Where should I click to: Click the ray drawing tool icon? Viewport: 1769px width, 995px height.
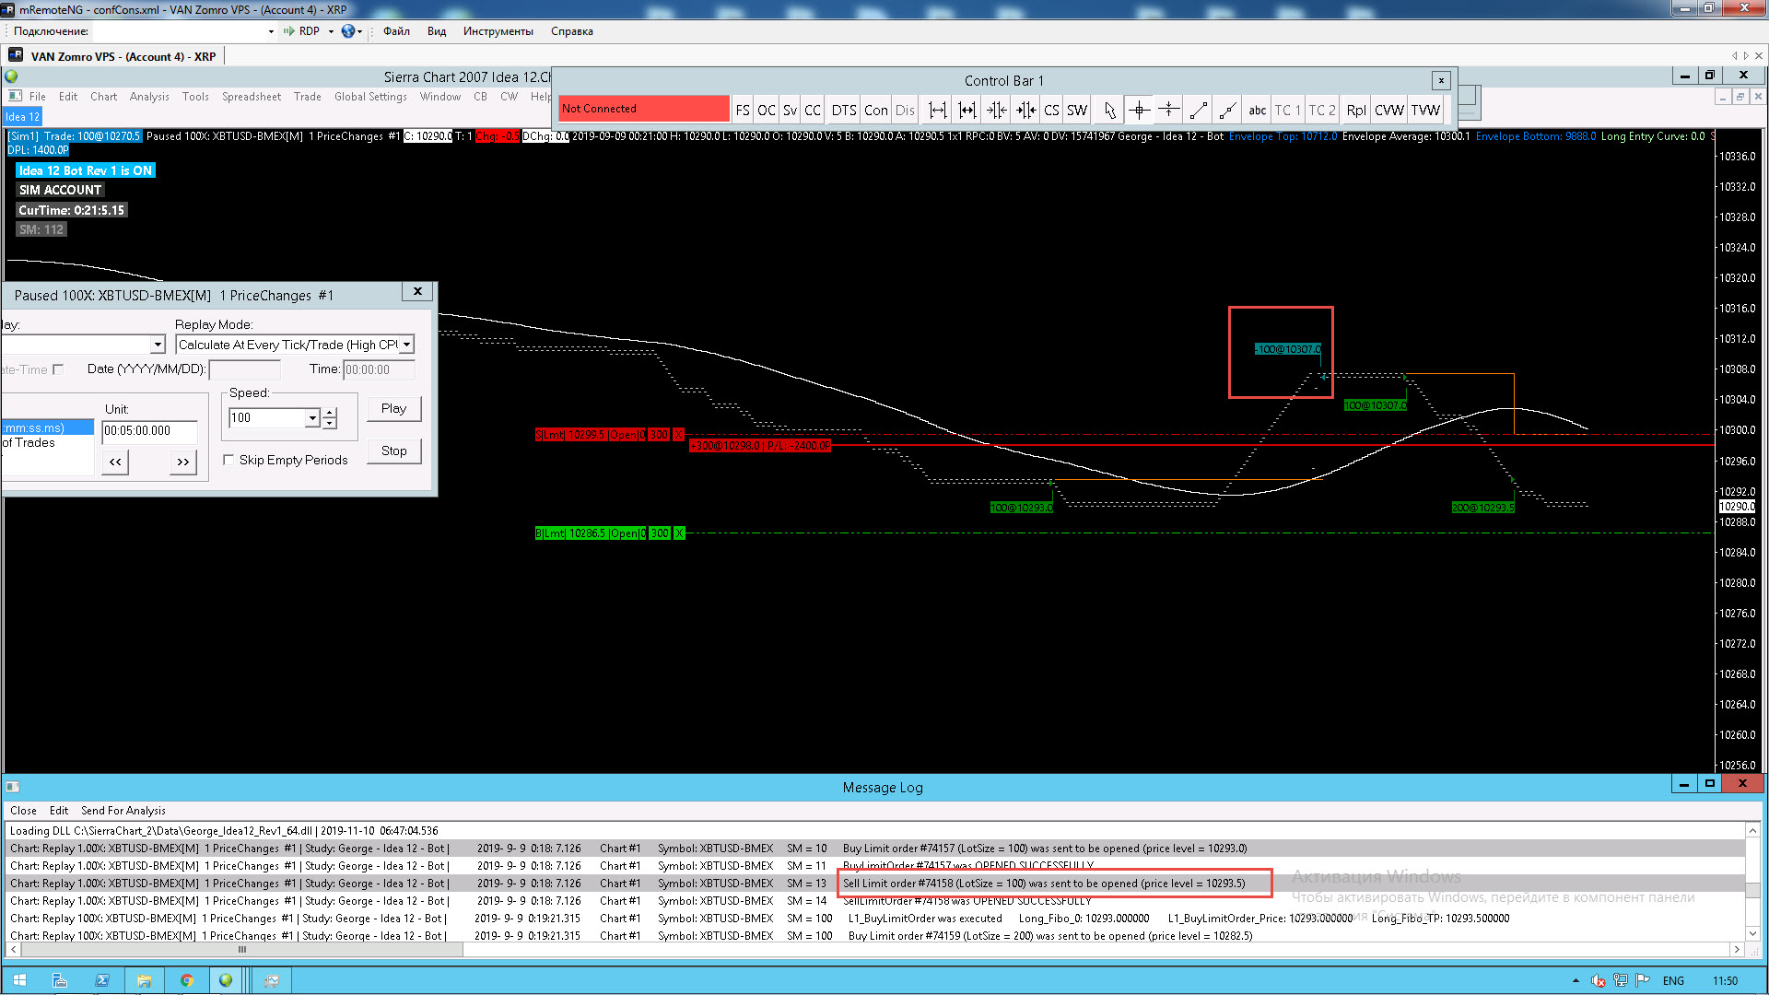click(1227, 111)
